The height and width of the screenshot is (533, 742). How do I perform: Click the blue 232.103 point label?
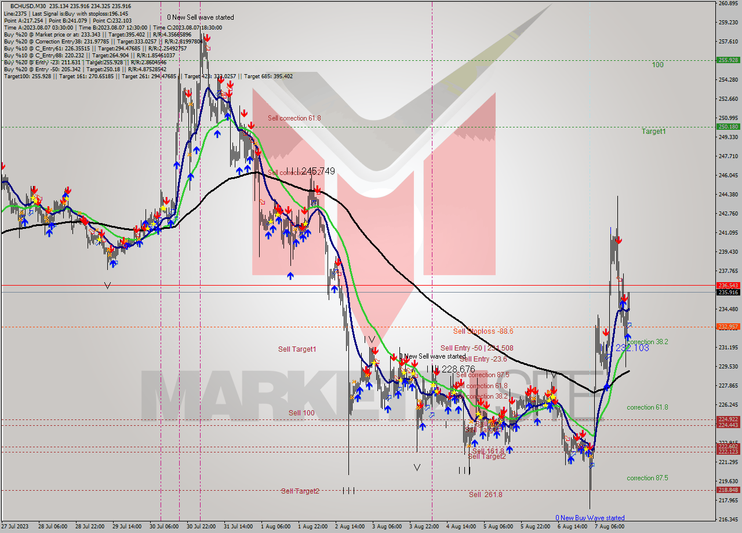pyautogui.click(x=632, y=348)
